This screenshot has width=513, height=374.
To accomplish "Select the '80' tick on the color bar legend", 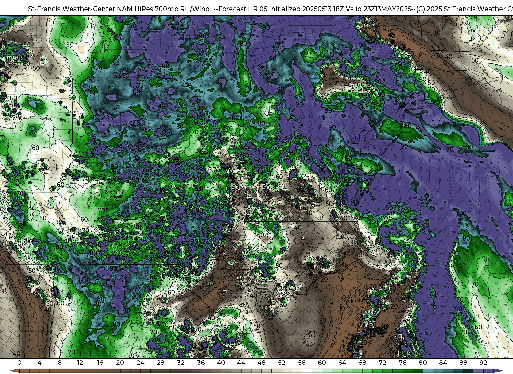I will pos(423,363).
